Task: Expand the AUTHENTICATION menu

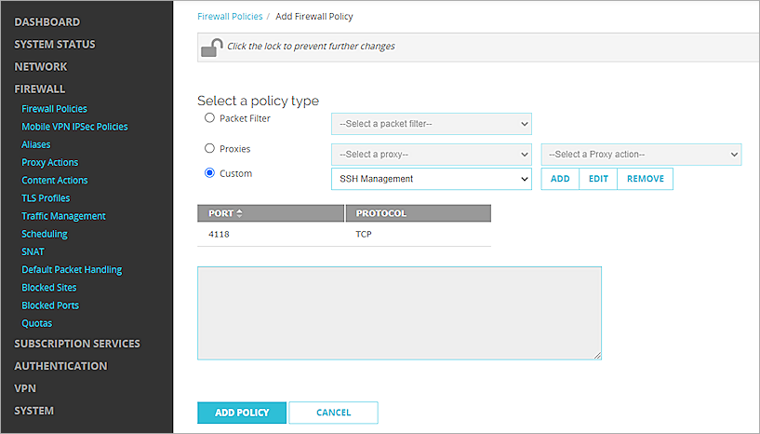Action: tap(60, 366)
